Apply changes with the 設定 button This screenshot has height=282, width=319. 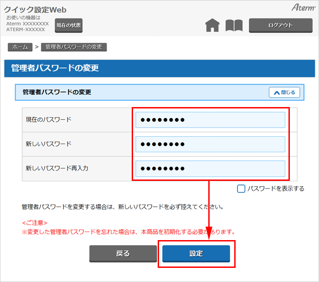pyautogui.click(x=196, y=254)
